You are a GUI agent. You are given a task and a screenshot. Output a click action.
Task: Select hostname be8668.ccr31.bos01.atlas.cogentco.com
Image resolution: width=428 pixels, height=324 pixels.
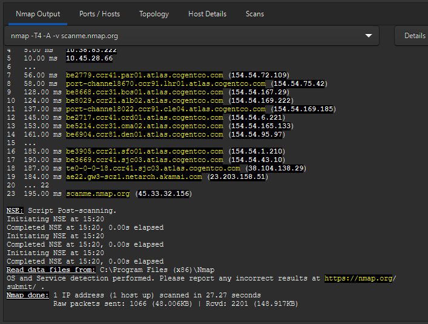pos(145,92)
